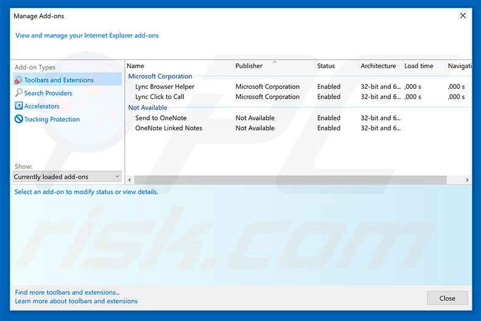The image size is (481, 321).
Task: Select the OneNote Linked Notes add-on
Action: coord(169,128)
